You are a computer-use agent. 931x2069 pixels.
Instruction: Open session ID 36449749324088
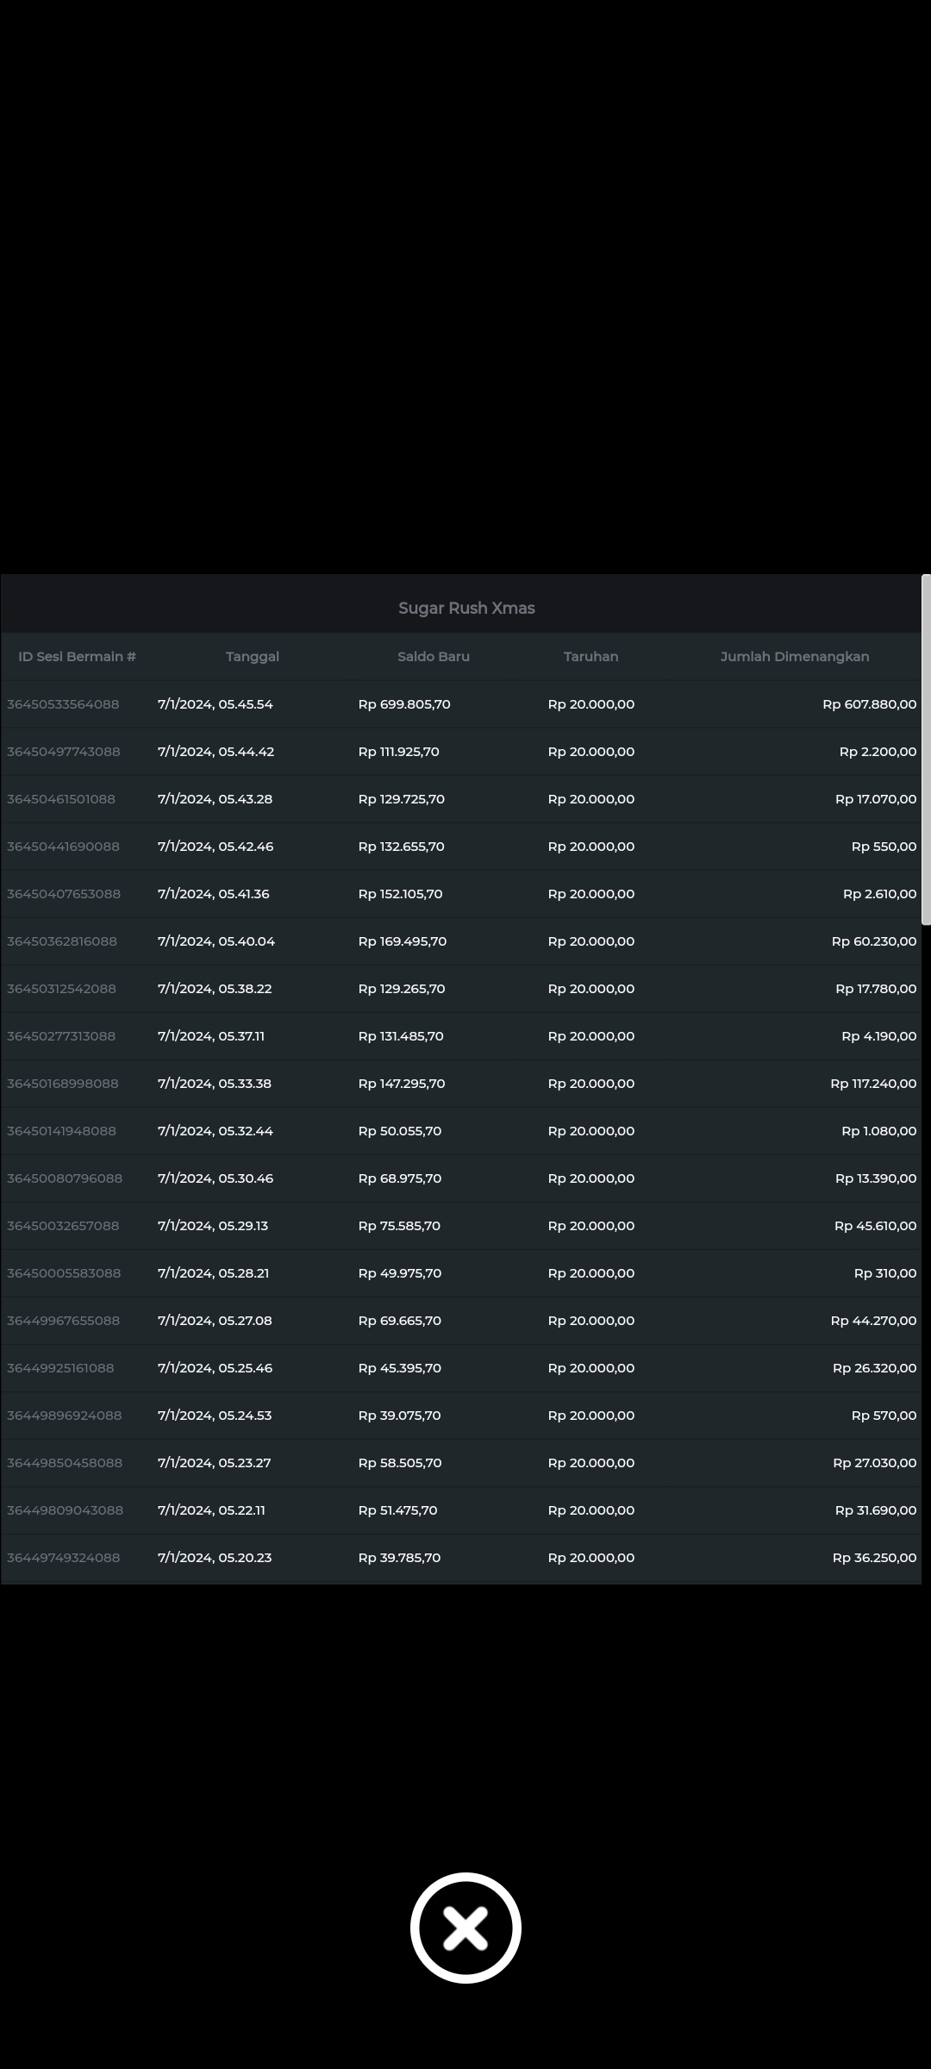pos(64,1558)
